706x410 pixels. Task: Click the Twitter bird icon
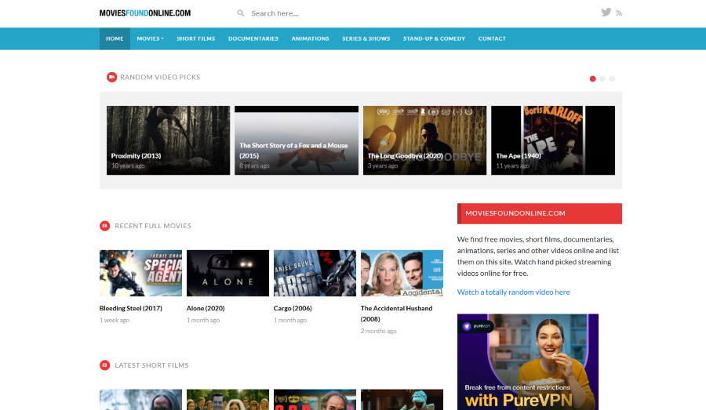coord(606,13)
